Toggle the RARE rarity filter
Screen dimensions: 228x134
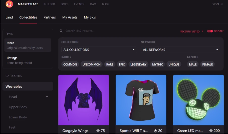point(110,64)
